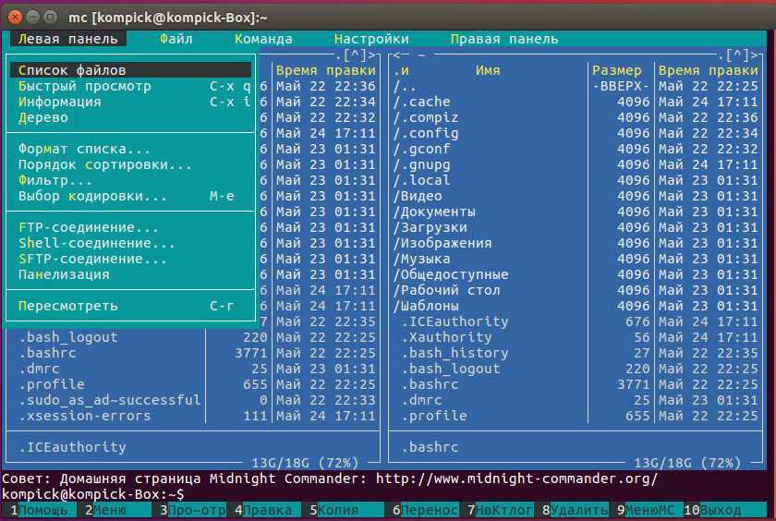This screenshot has width=776, height=521.
Task: Click the Пересмотреть menu entry
Action: pyautogui.click(x=68, y=306)
